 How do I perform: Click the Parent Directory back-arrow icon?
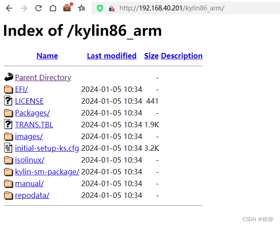coord(9,77)
